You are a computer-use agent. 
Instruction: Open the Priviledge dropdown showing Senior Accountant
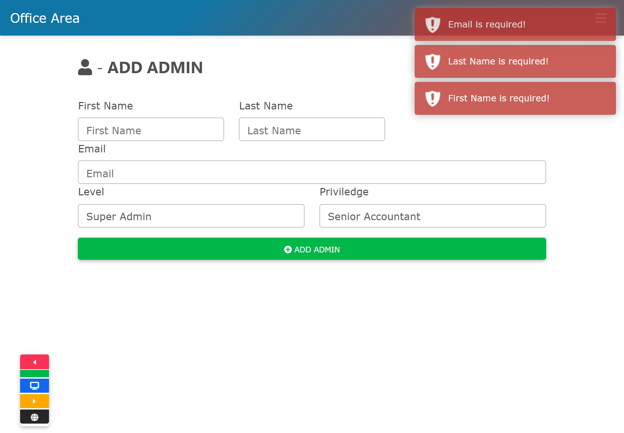[x=432, y=216]
